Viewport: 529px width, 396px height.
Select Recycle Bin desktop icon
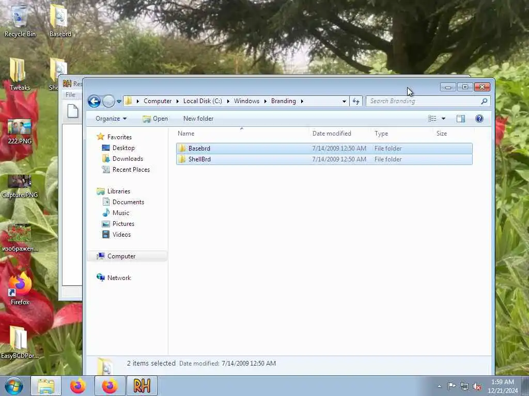(x=20, y=20)
